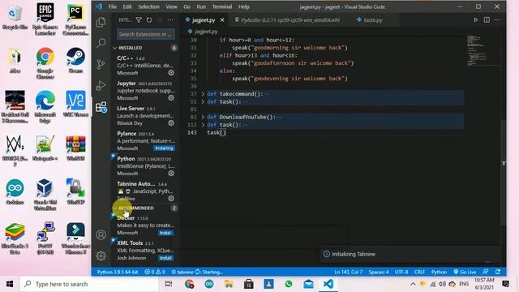The width and height of the screenshot is (519, 292).
Task: Open the Arduino desktop shortcut
Action: coord(15,191)
